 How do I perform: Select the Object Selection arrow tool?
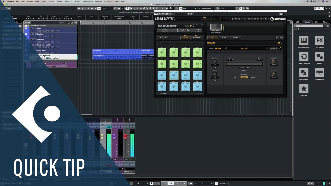(128, 8)
